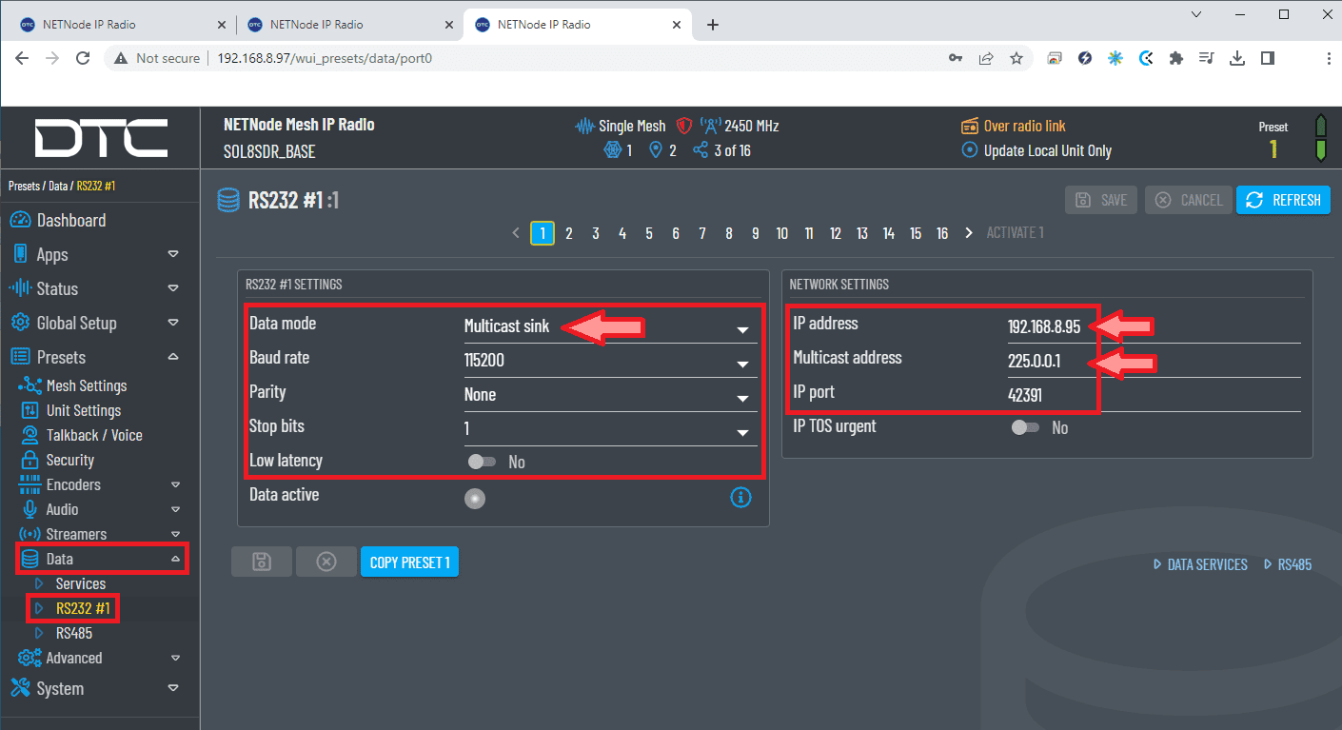This screenshot has height=730, width=1342.
Task: Open the RS485 sidebar item
Action: (x=73, y=633)
